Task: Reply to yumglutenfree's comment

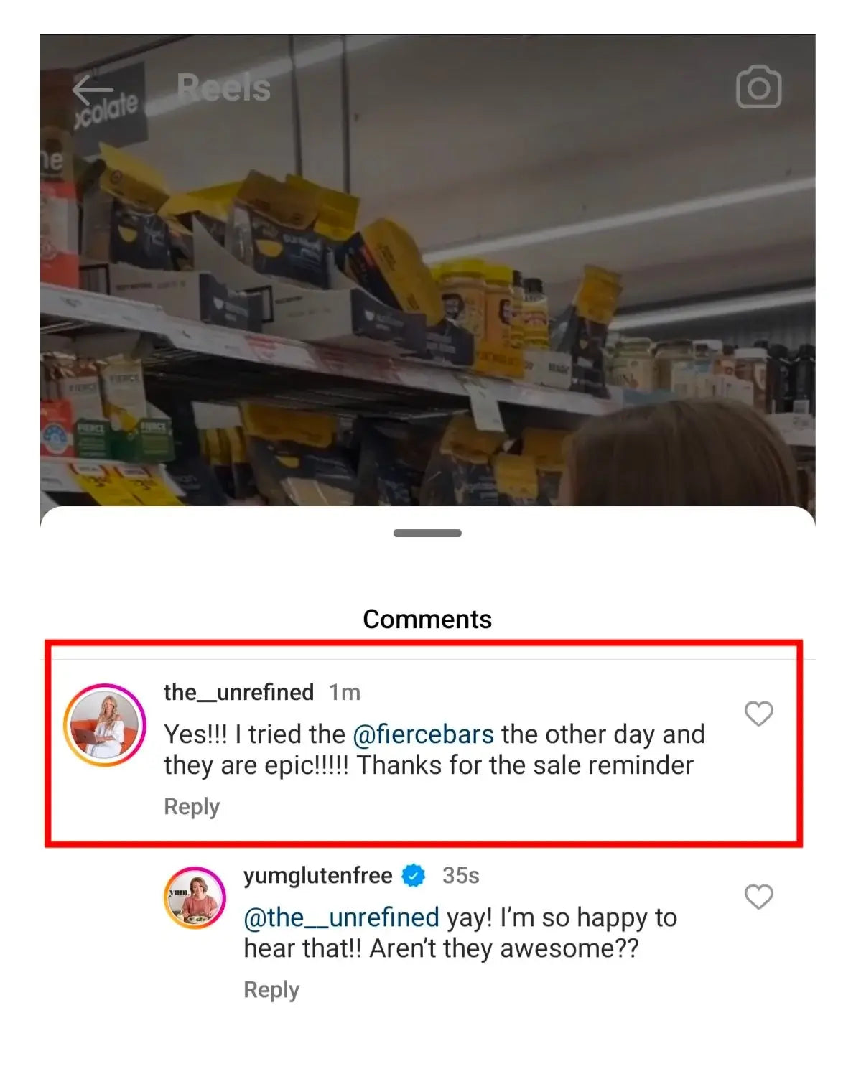Action: pos(271,990)
